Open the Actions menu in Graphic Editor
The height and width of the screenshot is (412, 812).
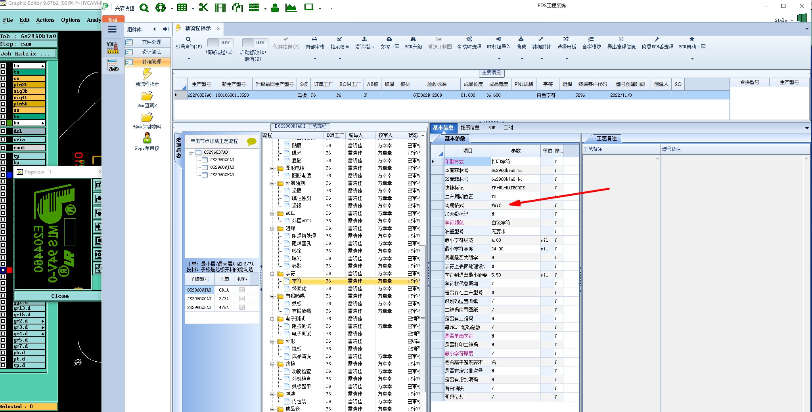(x=45, y=20)
